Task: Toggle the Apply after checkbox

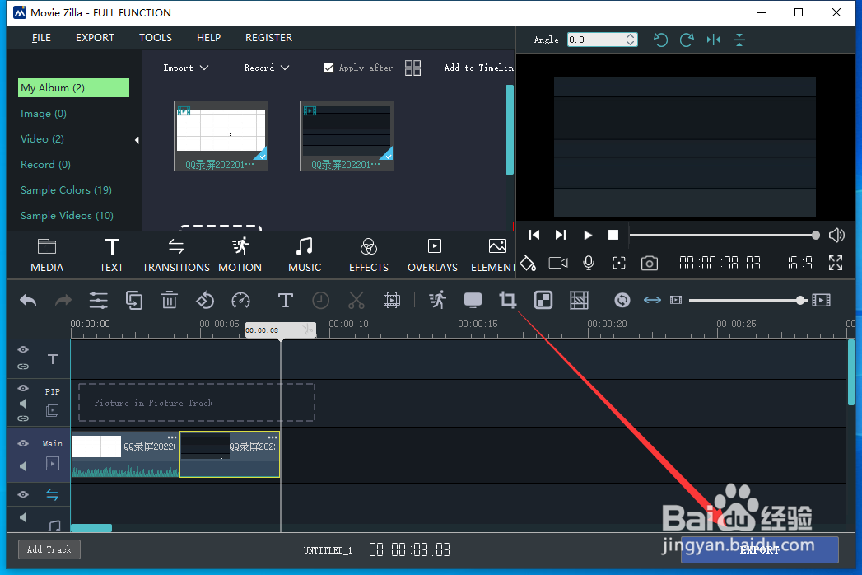Action: [x=328, y=68]
